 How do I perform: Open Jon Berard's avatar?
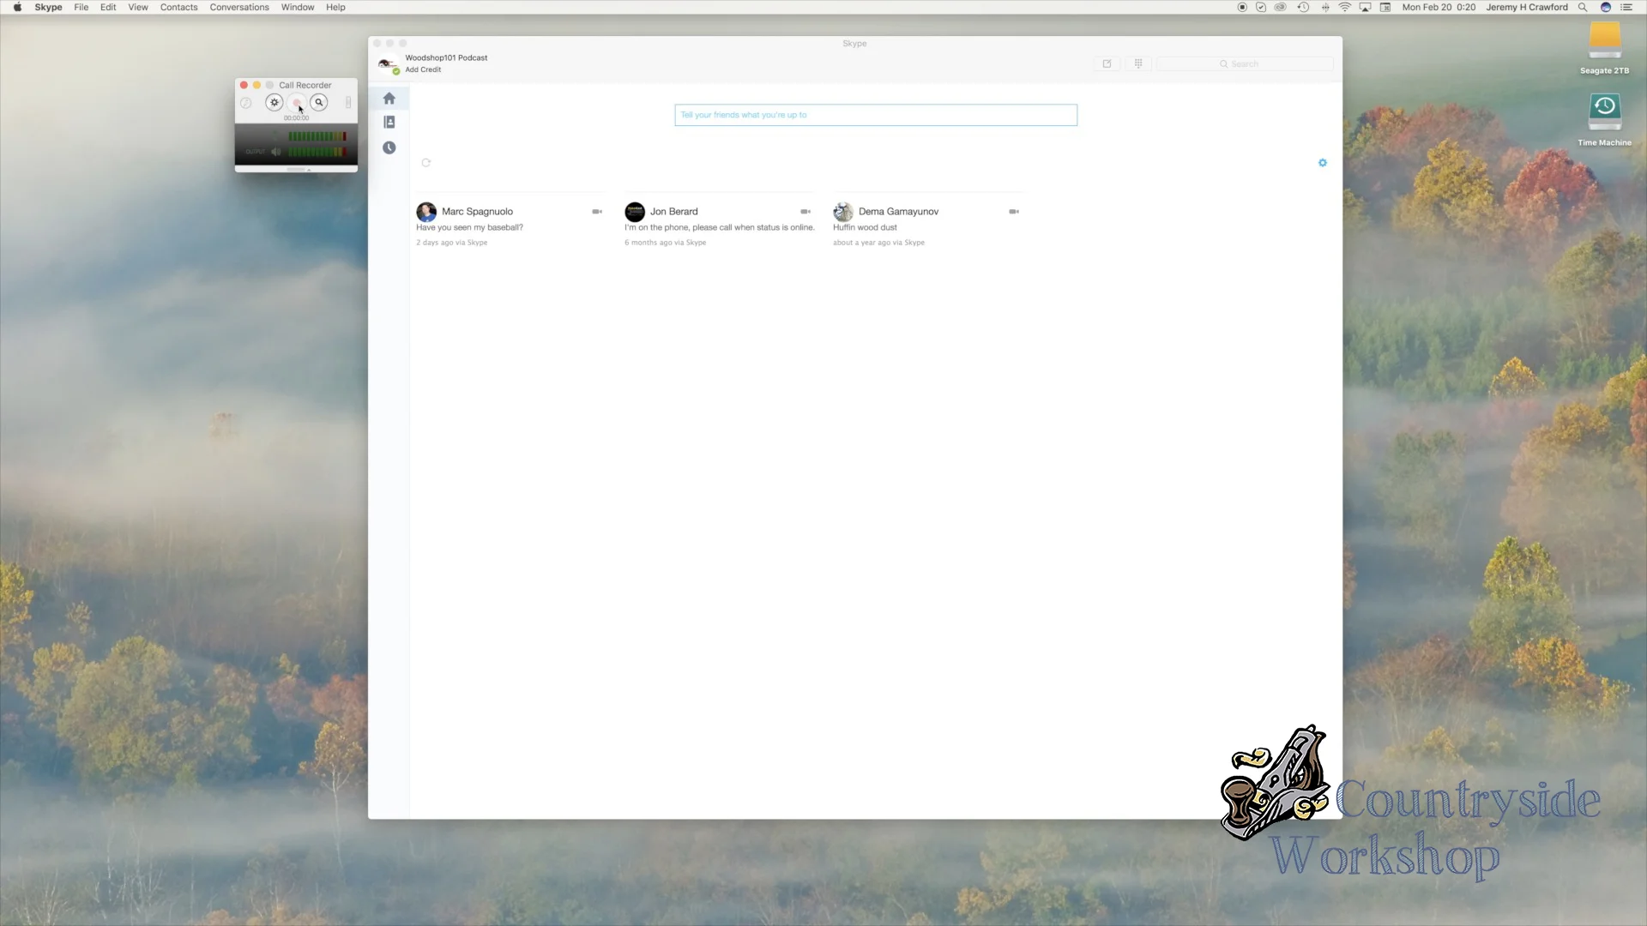[635, 212]
